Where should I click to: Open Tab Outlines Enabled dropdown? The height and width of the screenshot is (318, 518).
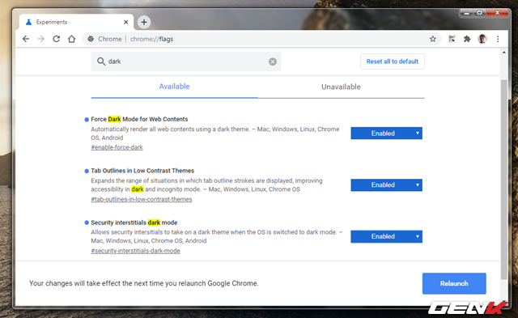pos(387,185)
